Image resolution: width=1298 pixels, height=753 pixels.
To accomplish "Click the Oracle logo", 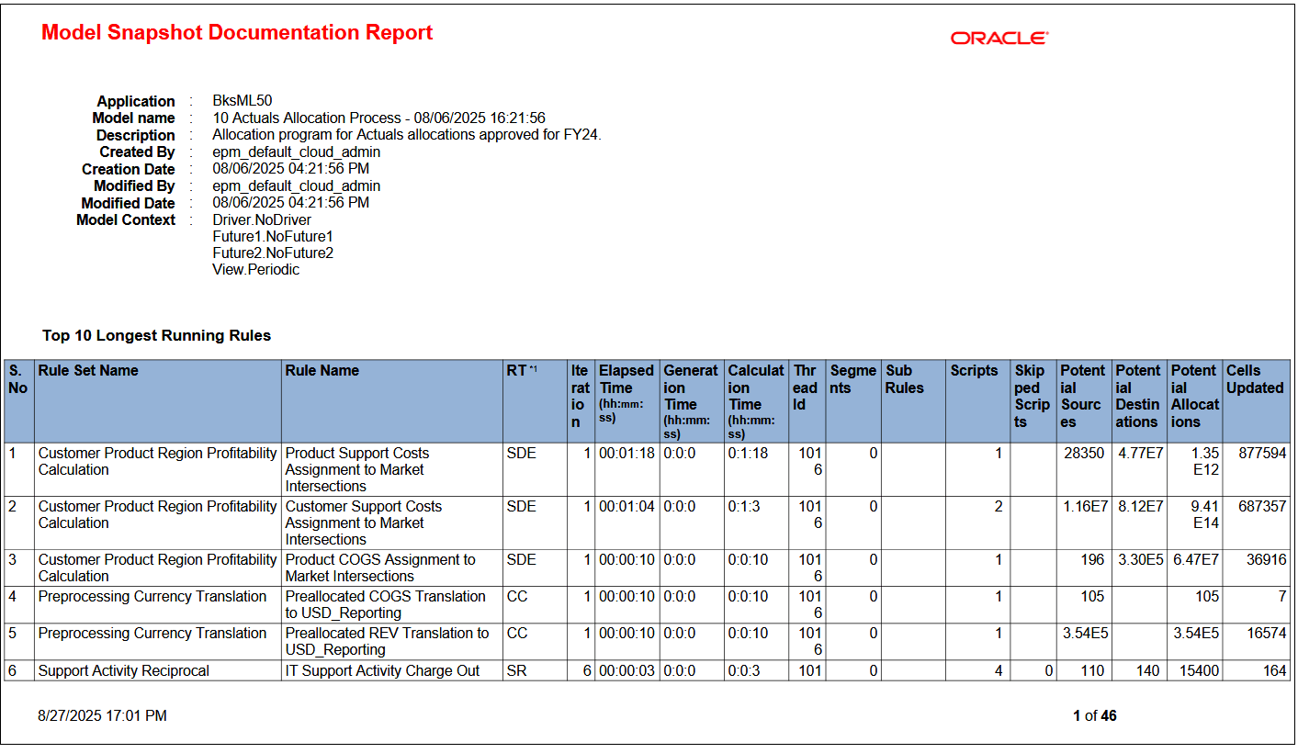I will tap(999, 38).
